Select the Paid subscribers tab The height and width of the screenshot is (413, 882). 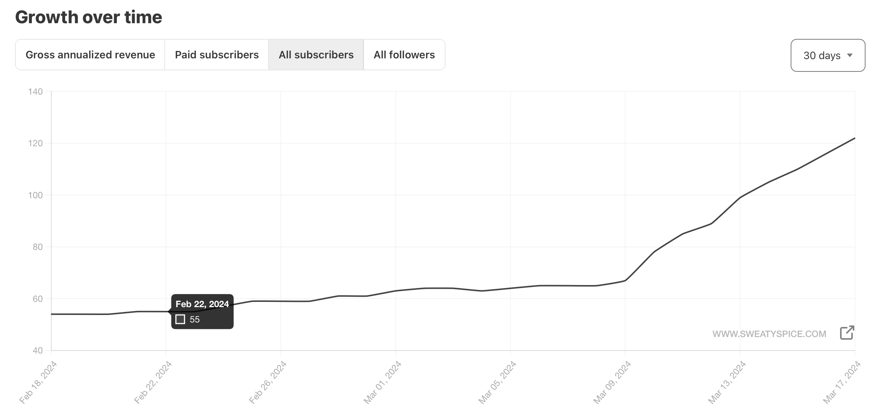(217, 55)
